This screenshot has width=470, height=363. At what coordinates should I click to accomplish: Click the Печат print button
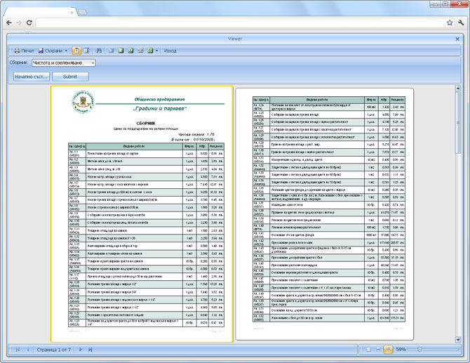click(24, 51)
